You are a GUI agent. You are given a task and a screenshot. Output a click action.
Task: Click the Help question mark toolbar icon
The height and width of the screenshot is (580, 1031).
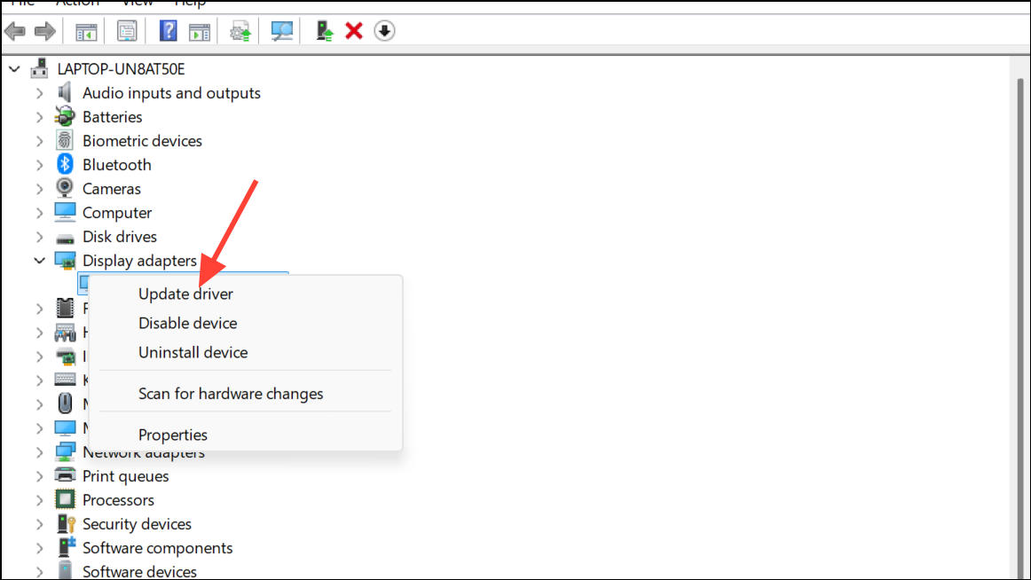[x=168, y=32]
